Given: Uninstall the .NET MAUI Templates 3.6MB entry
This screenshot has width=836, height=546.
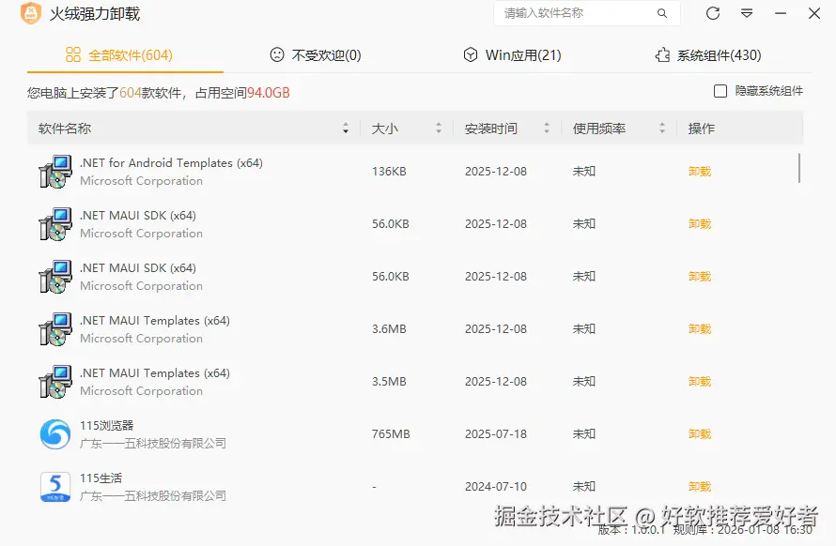Looking at the screenshot, I should pyautogui.click(x=700, y=329).
